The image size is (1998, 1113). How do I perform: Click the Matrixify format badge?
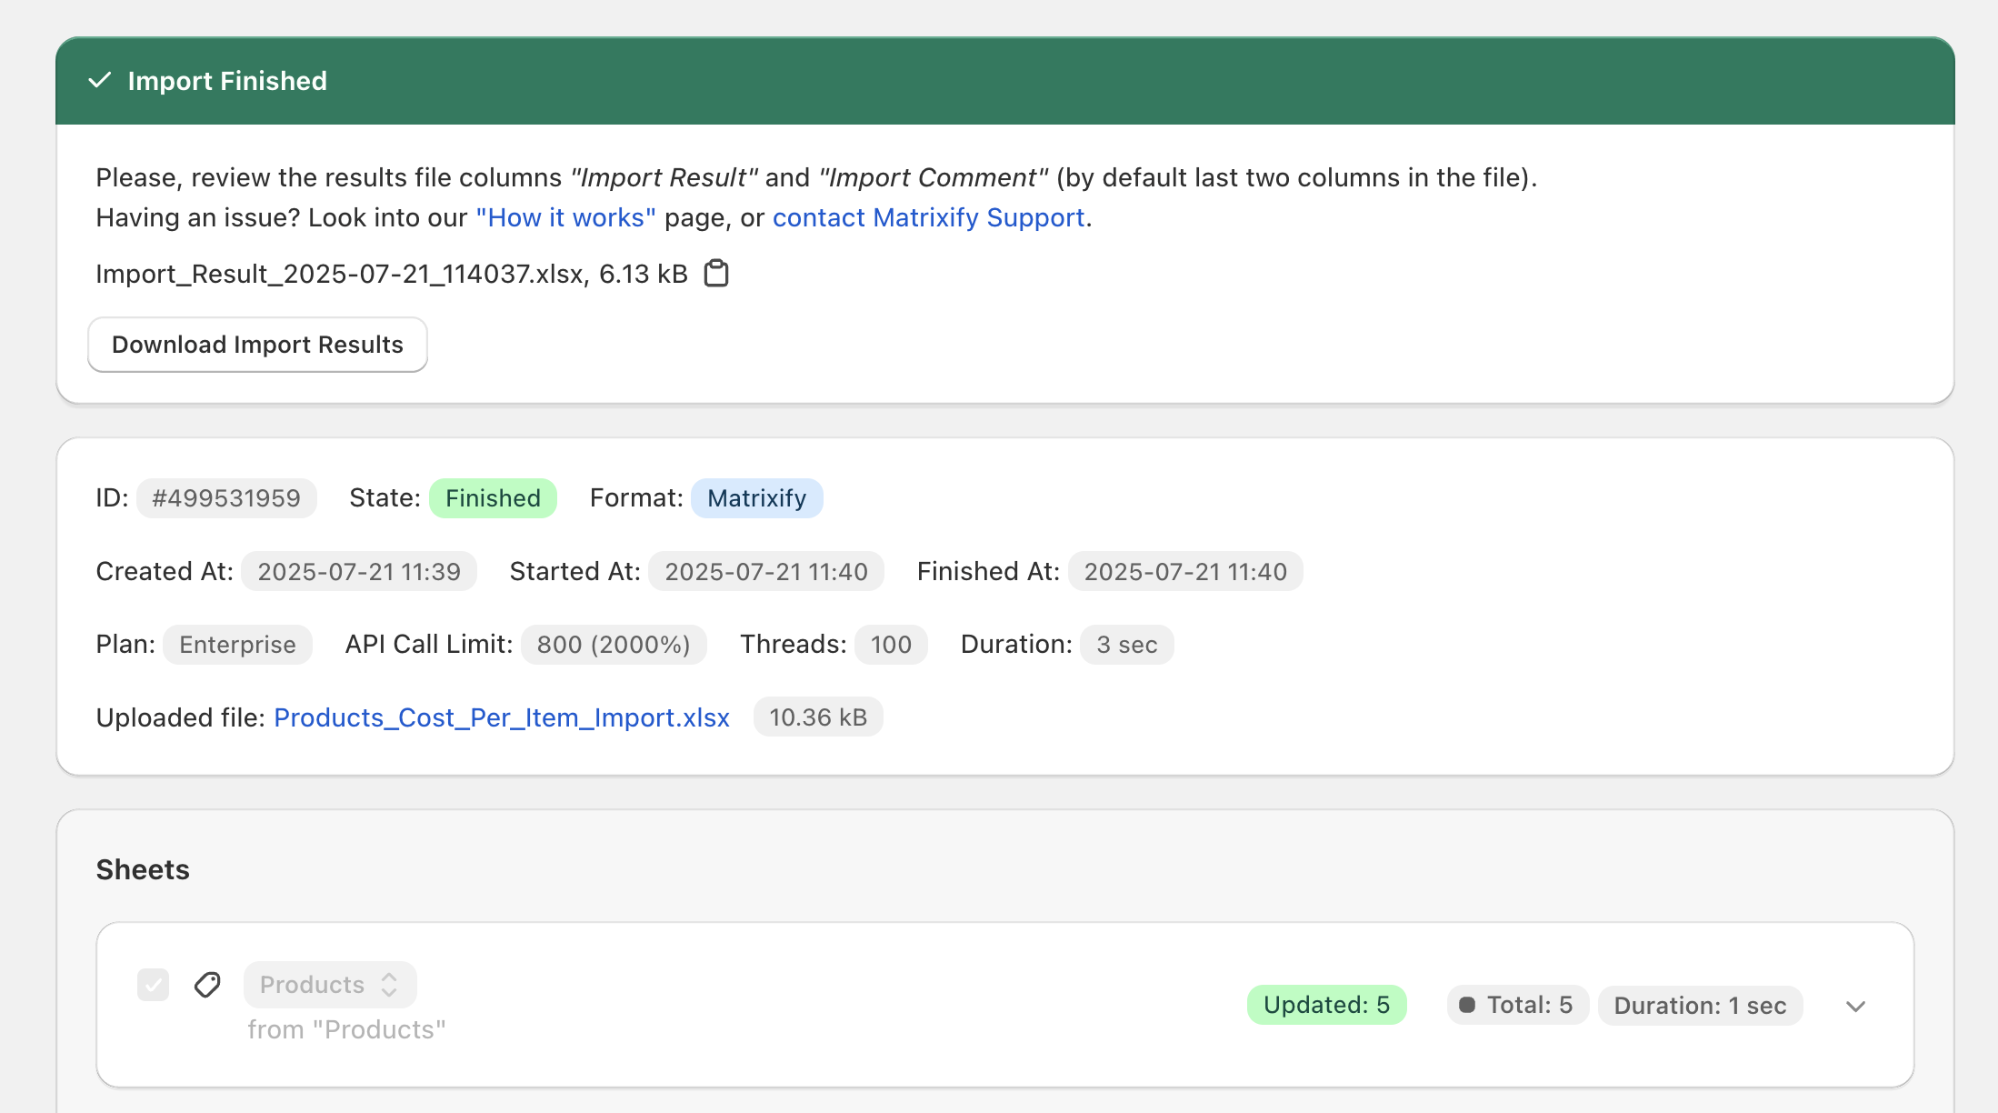point(756,498)
